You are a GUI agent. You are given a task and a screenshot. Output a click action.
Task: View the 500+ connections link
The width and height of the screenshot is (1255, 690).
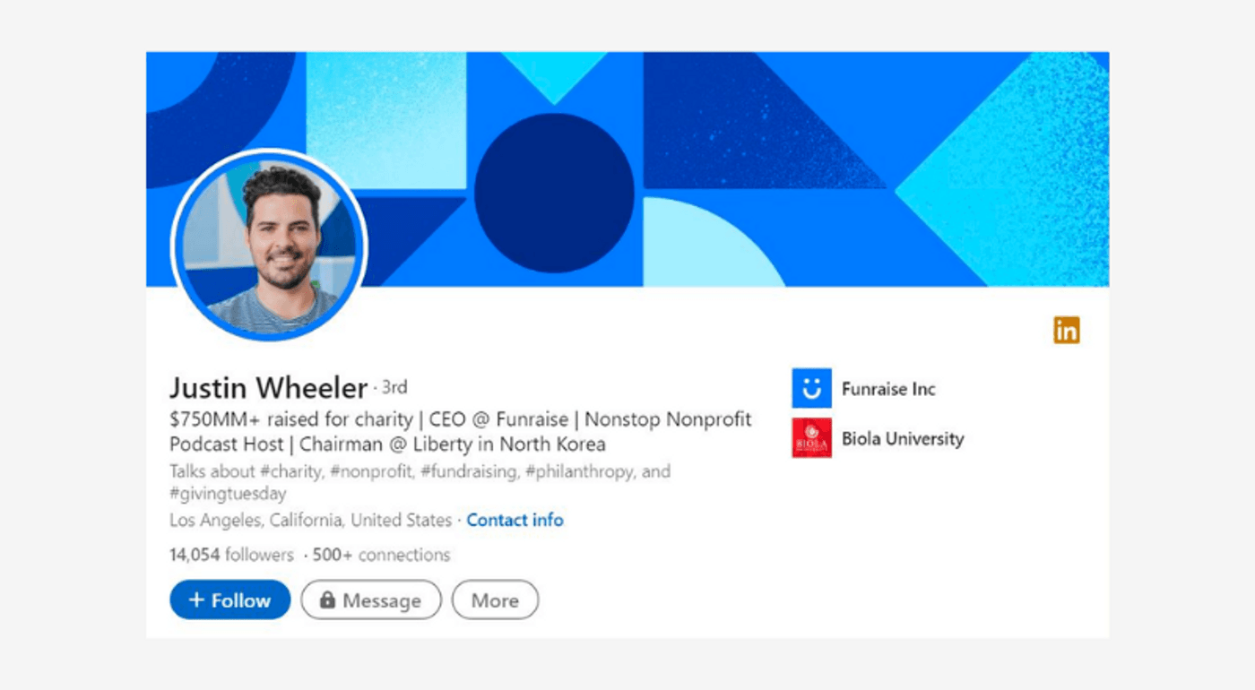pyautogui.click(x=381, y=555)
